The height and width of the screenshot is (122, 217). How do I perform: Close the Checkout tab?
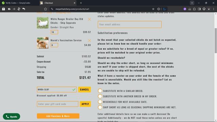pos(74,3)
